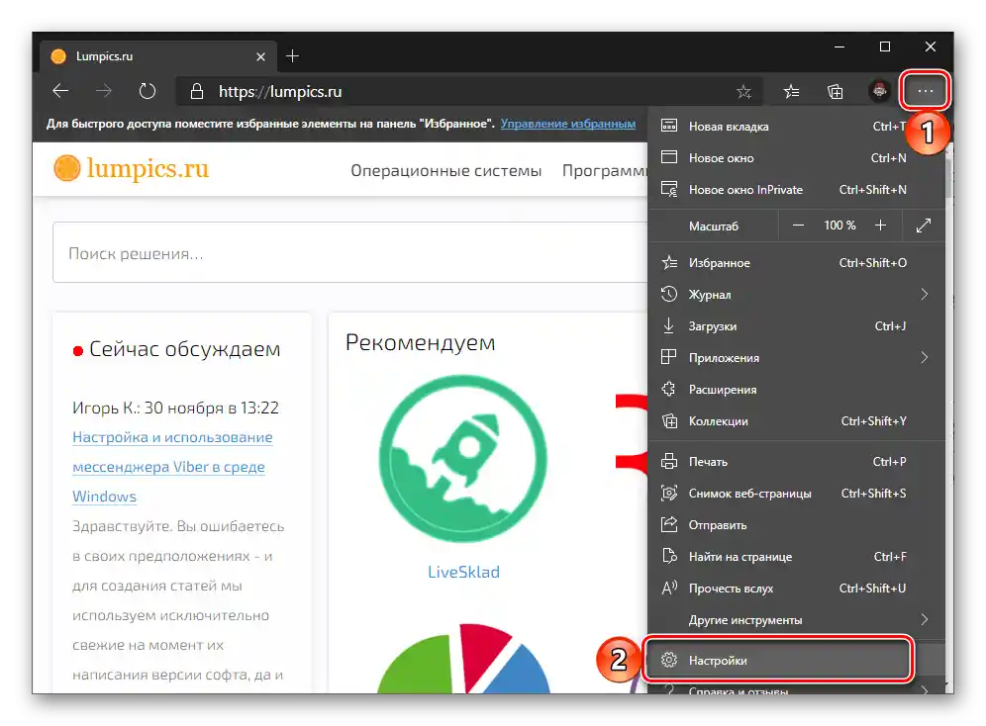The width and height of the screenshot is (986, 726).
Task: Click the Поиск решения search field
Action: (x=350, y=252)
